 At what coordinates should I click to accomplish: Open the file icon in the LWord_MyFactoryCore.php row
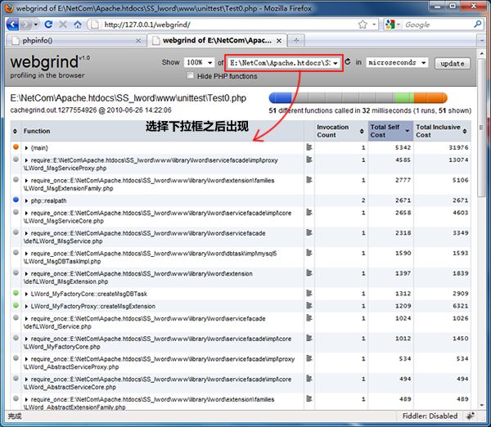click(x=309, y=338)
